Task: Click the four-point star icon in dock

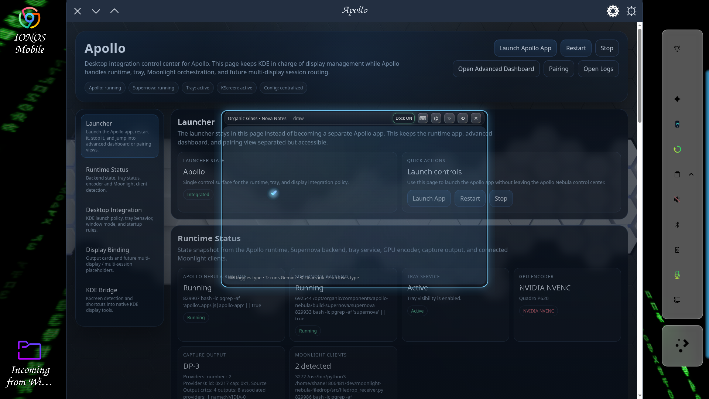Action: click(677, 99)
